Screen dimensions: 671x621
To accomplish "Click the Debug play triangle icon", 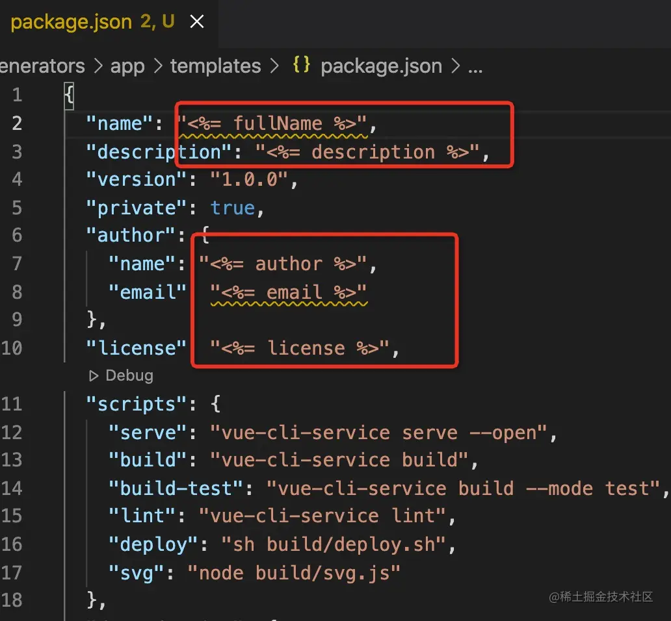I will (94, 375).
